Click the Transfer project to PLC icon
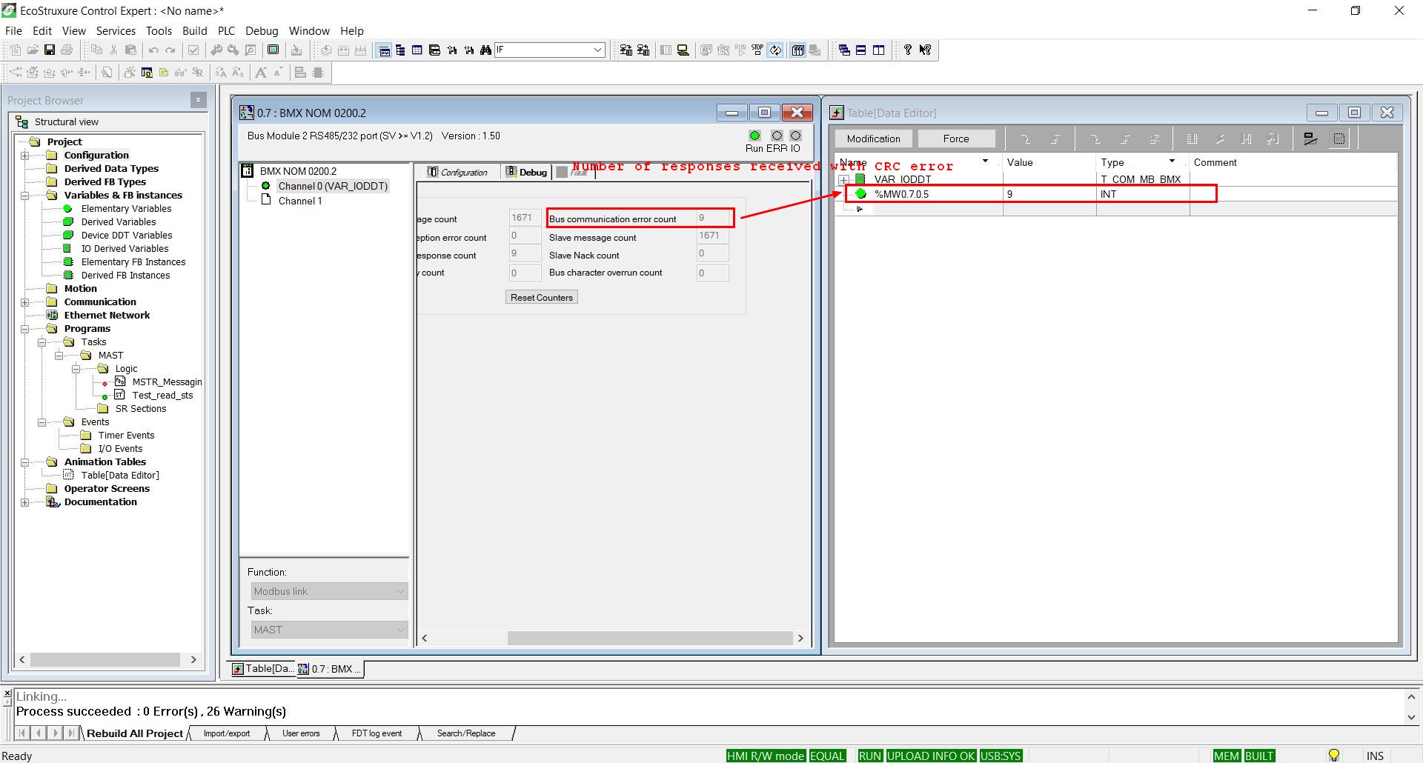1423x763 pixels. tap(626, 50)
